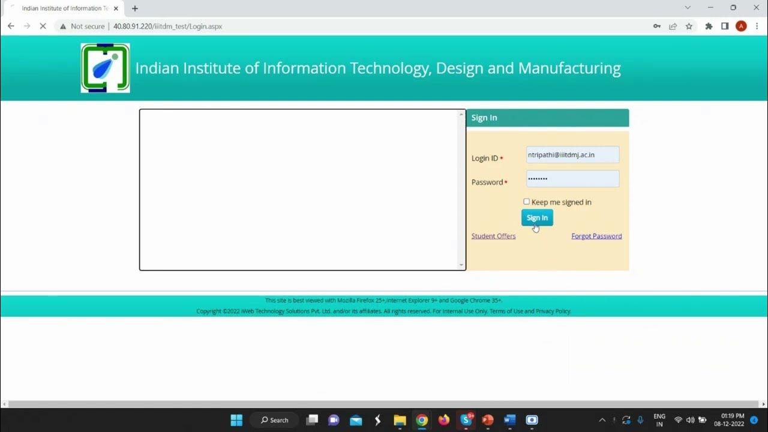Open the ENG IN language switcher
This screenshot has width=768, height=432.
(659, 420)
